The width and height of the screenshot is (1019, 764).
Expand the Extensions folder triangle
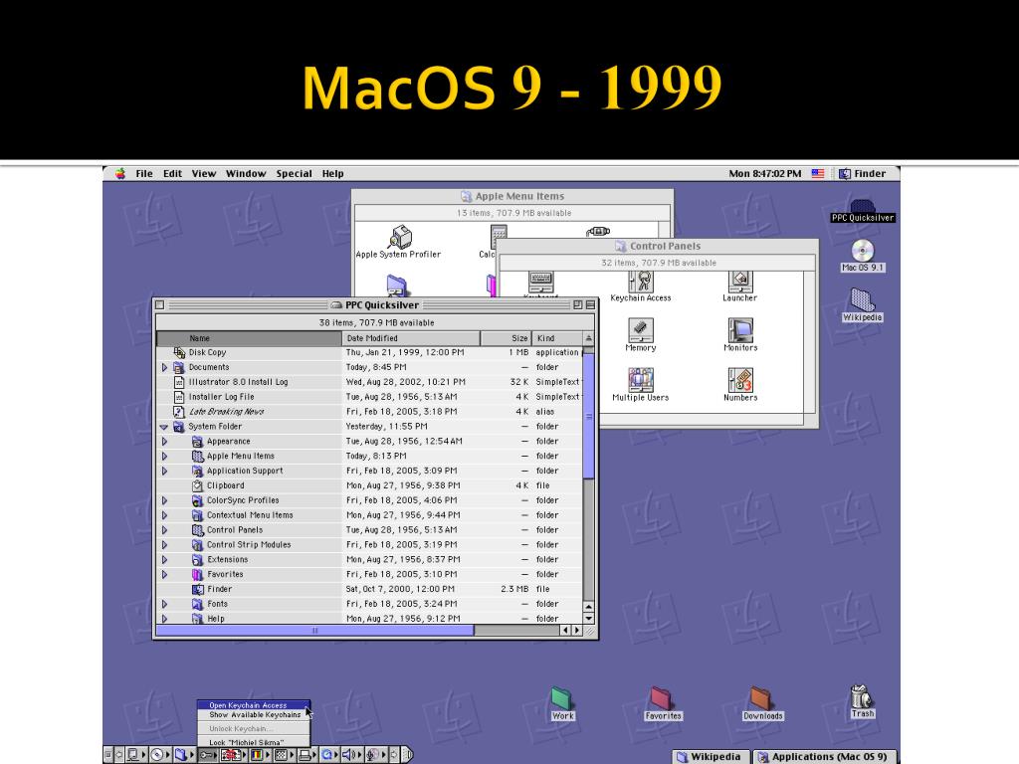(x=164, y=559)
